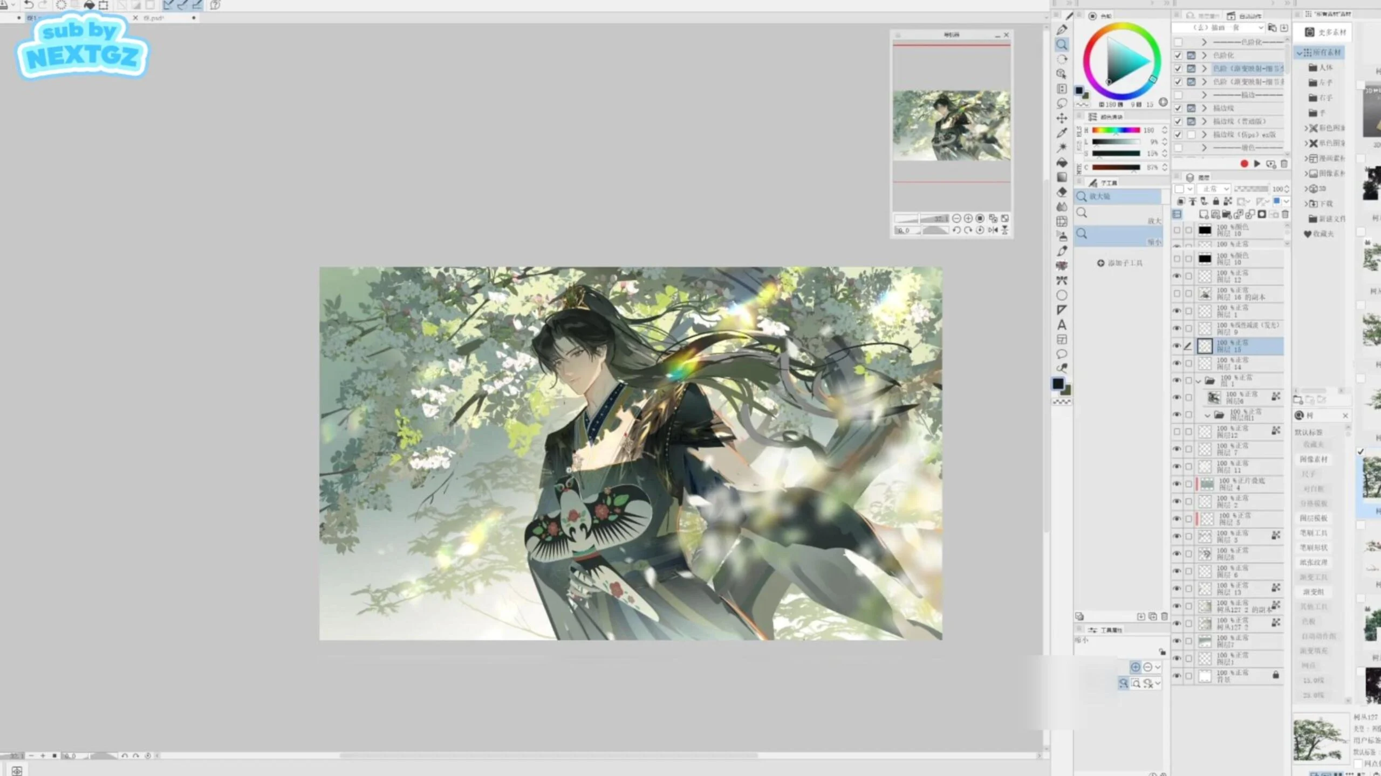Select the Gradient tool
1381x776 pixels.
coord(1062,177)
